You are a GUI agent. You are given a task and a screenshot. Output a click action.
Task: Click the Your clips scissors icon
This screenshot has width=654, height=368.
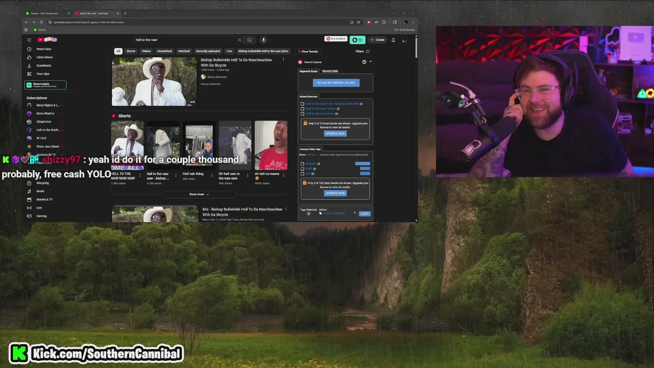(29, 74)
